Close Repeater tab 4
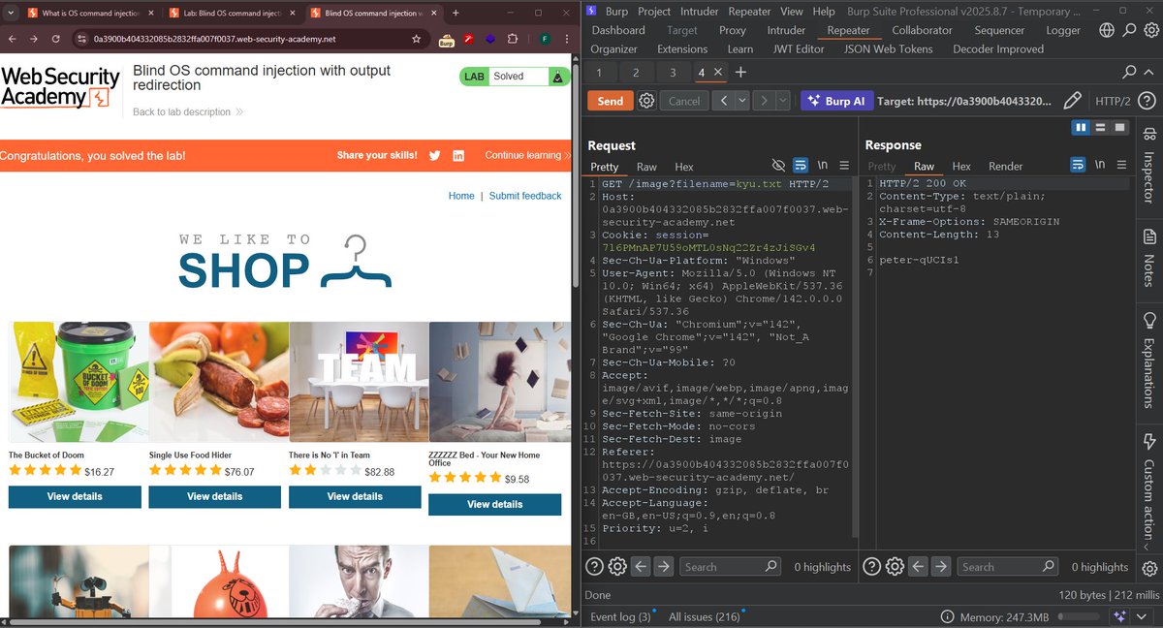Viewport: 1163px width, 628px height. [717, 73]
